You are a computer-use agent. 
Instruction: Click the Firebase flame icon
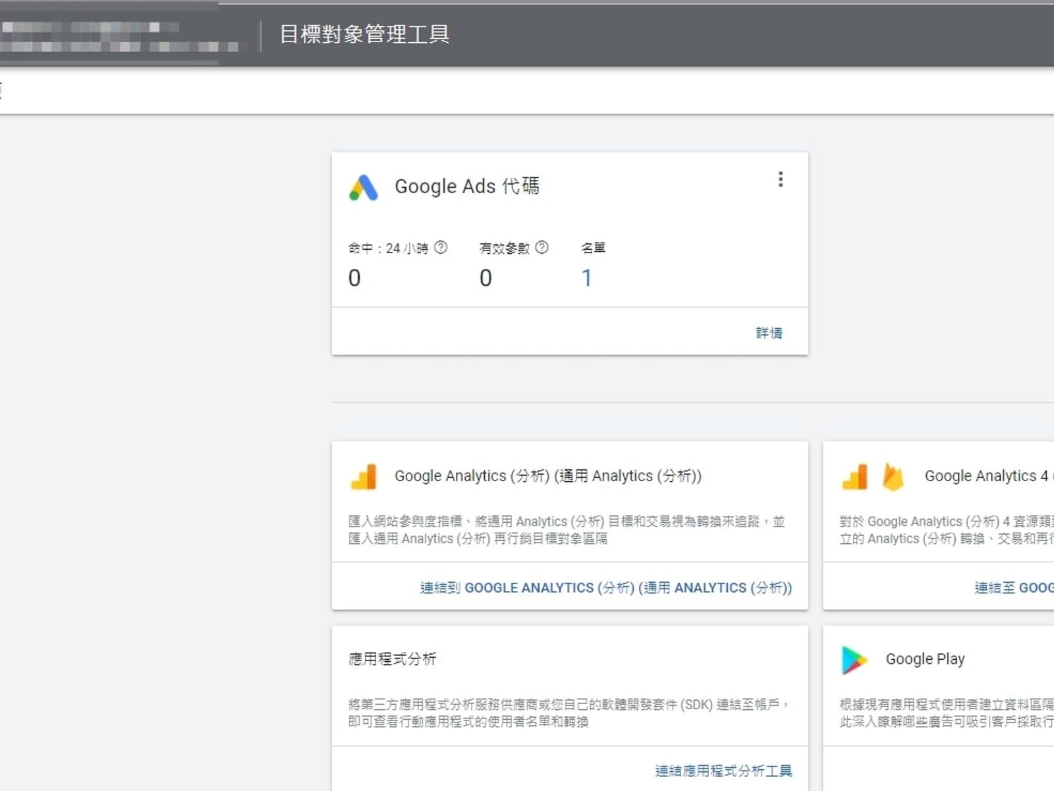(893, 477)
